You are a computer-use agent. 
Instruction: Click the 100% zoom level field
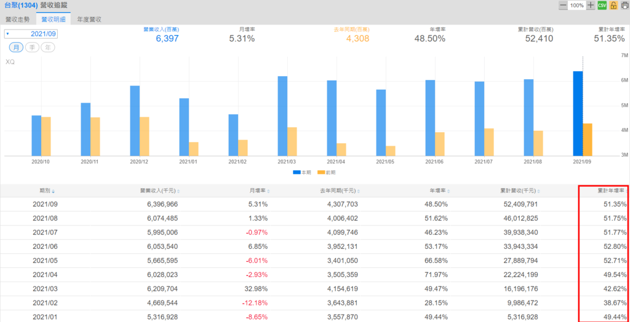click(576, 5)
